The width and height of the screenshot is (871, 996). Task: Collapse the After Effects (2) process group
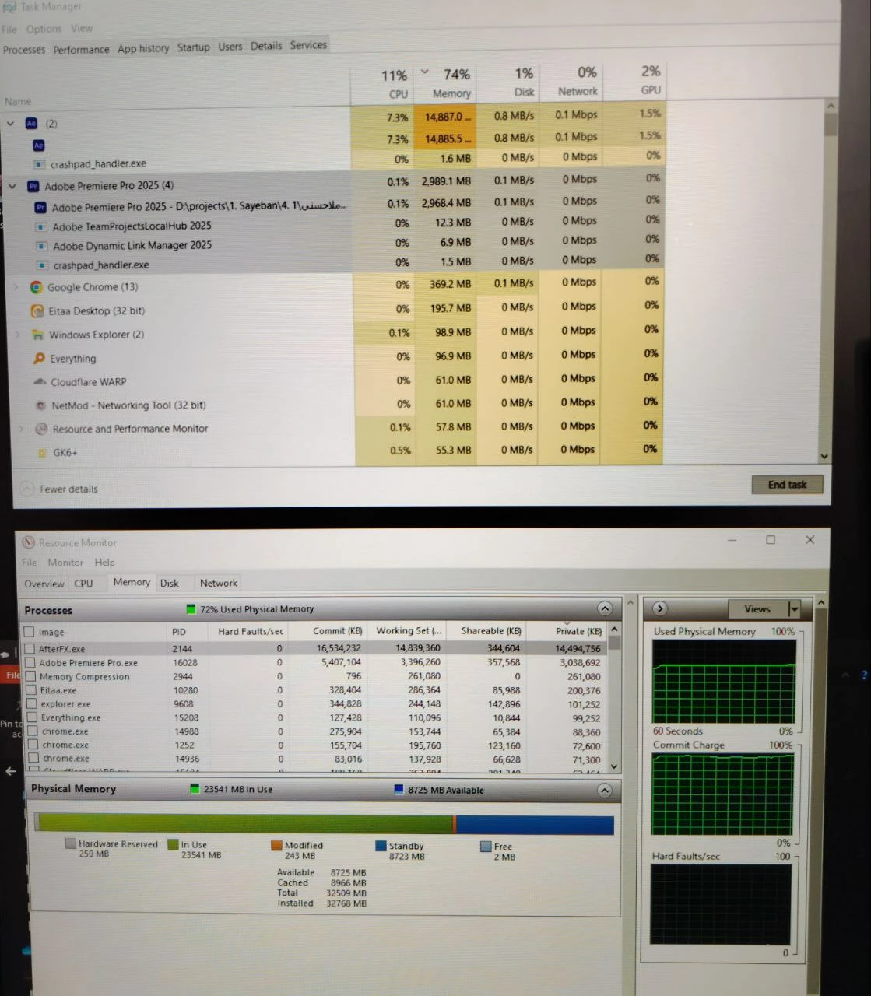pos(11,123)
